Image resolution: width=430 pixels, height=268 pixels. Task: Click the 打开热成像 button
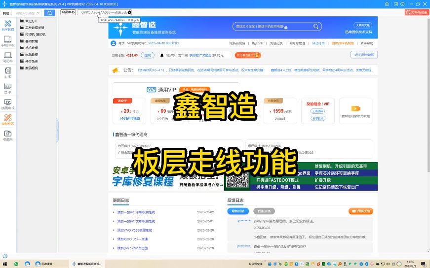pos(416,12)
